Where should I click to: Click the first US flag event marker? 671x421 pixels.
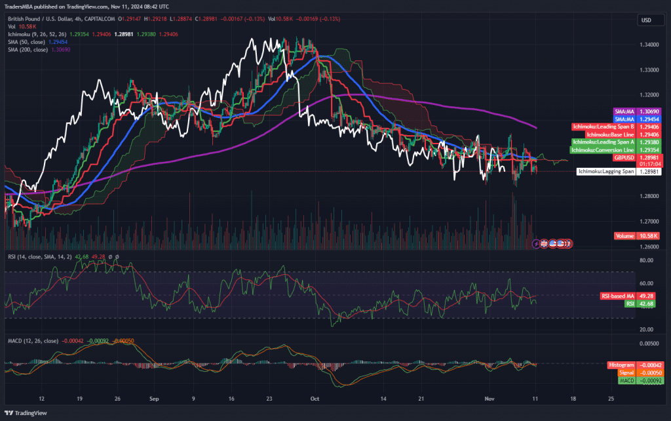553,243
